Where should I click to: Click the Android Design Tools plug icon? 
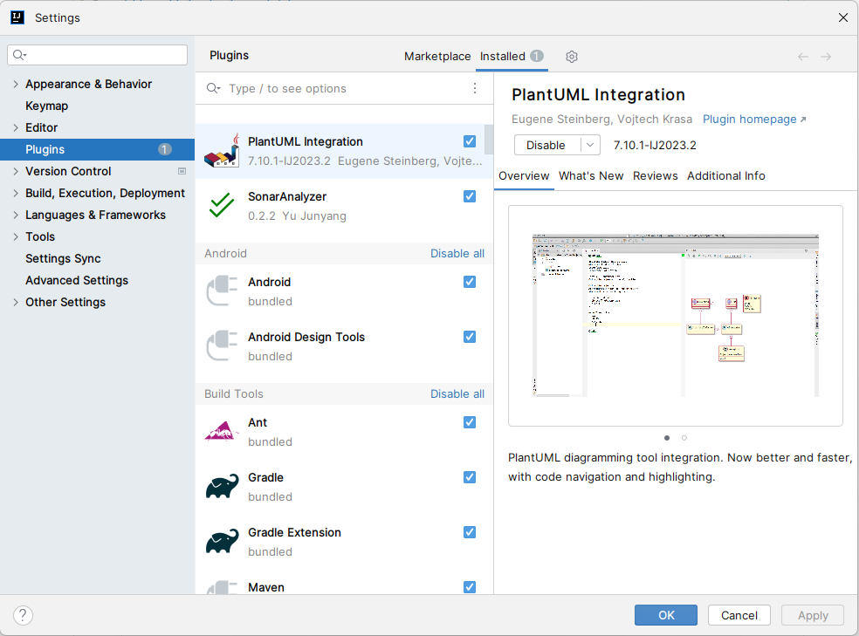click(x=222, y=346)
